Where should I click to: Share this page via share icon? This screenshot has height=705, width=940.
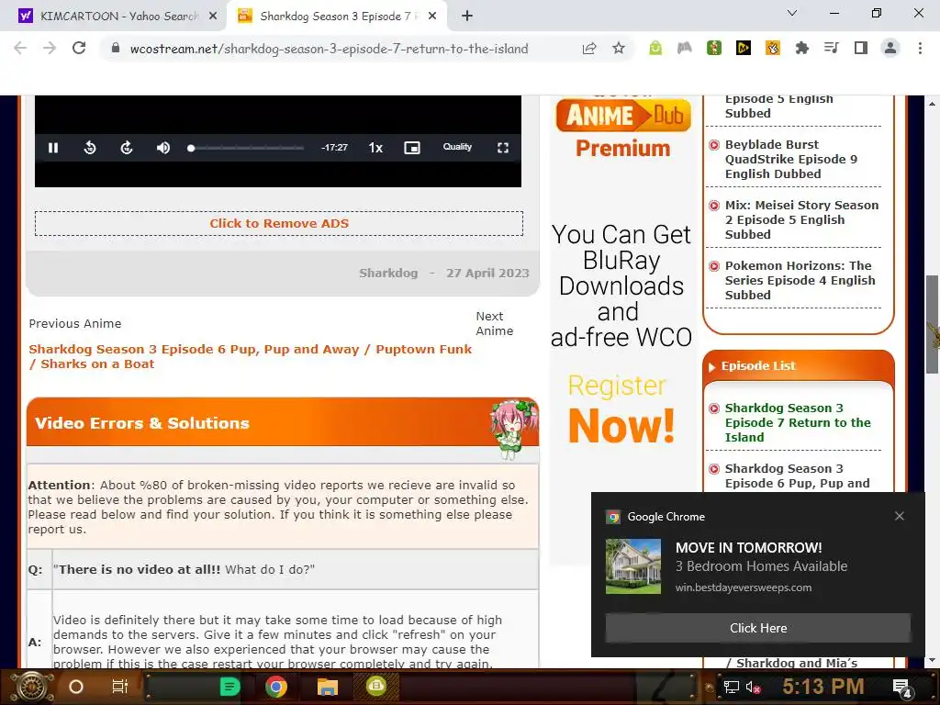point(589,49)
